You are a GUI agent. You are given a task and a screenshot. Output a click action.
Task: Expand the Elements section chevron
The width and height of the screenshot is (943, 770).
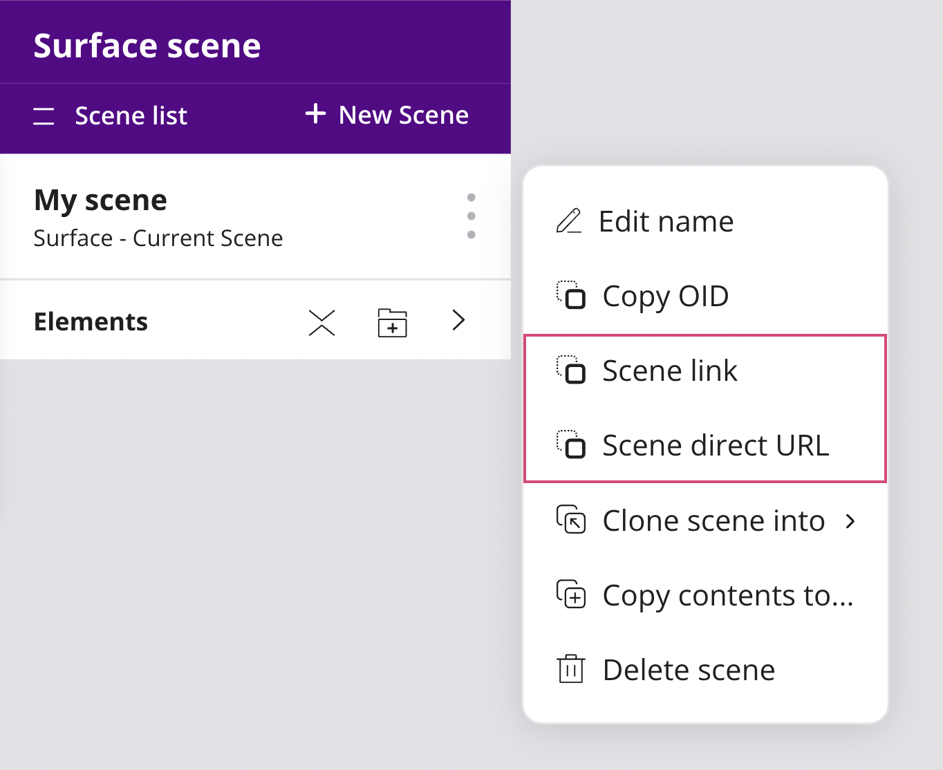pyautogui.click(x=458, y=320)
